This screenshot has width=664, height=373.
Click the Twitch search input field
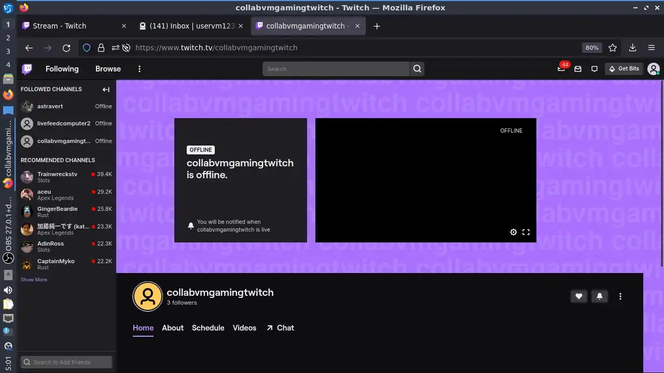point(336,69)
